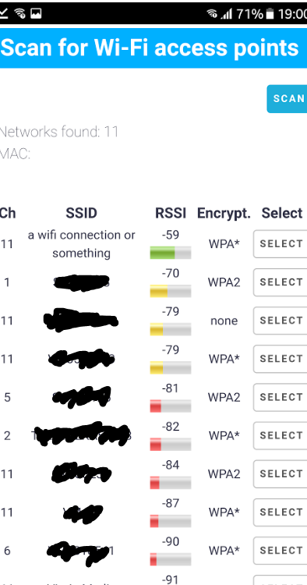Tap the SCAN button
The height and width of the screenshot is (585, 307).
[288, 98]
